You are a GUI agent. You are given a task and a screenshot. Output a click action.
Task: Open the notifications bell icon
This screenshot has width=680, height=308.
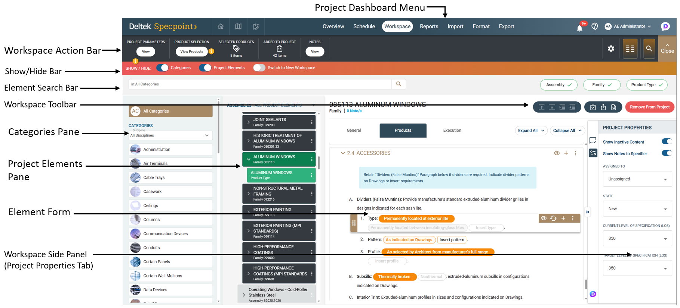(x=579, y=28)
